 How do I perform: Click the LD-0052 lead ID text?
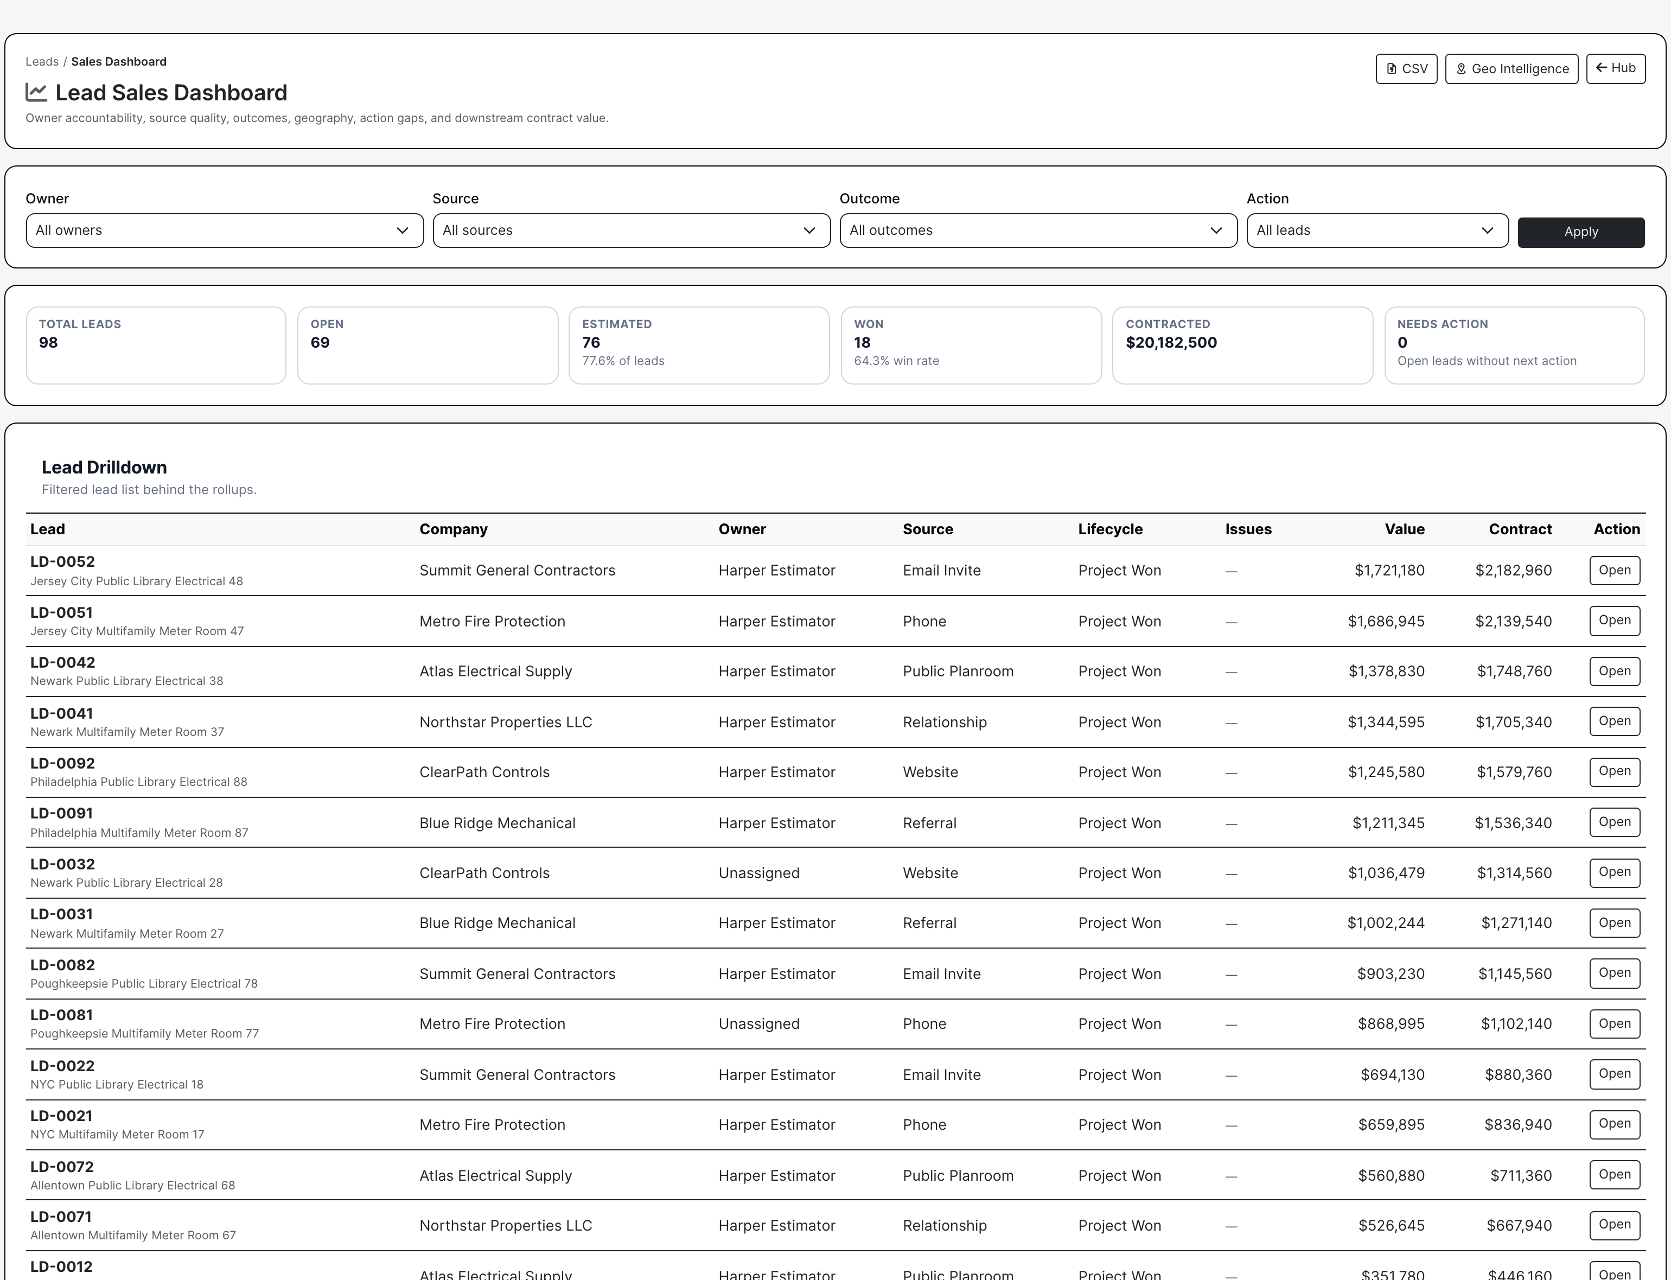pyautogui.click(x=62, y=561)
